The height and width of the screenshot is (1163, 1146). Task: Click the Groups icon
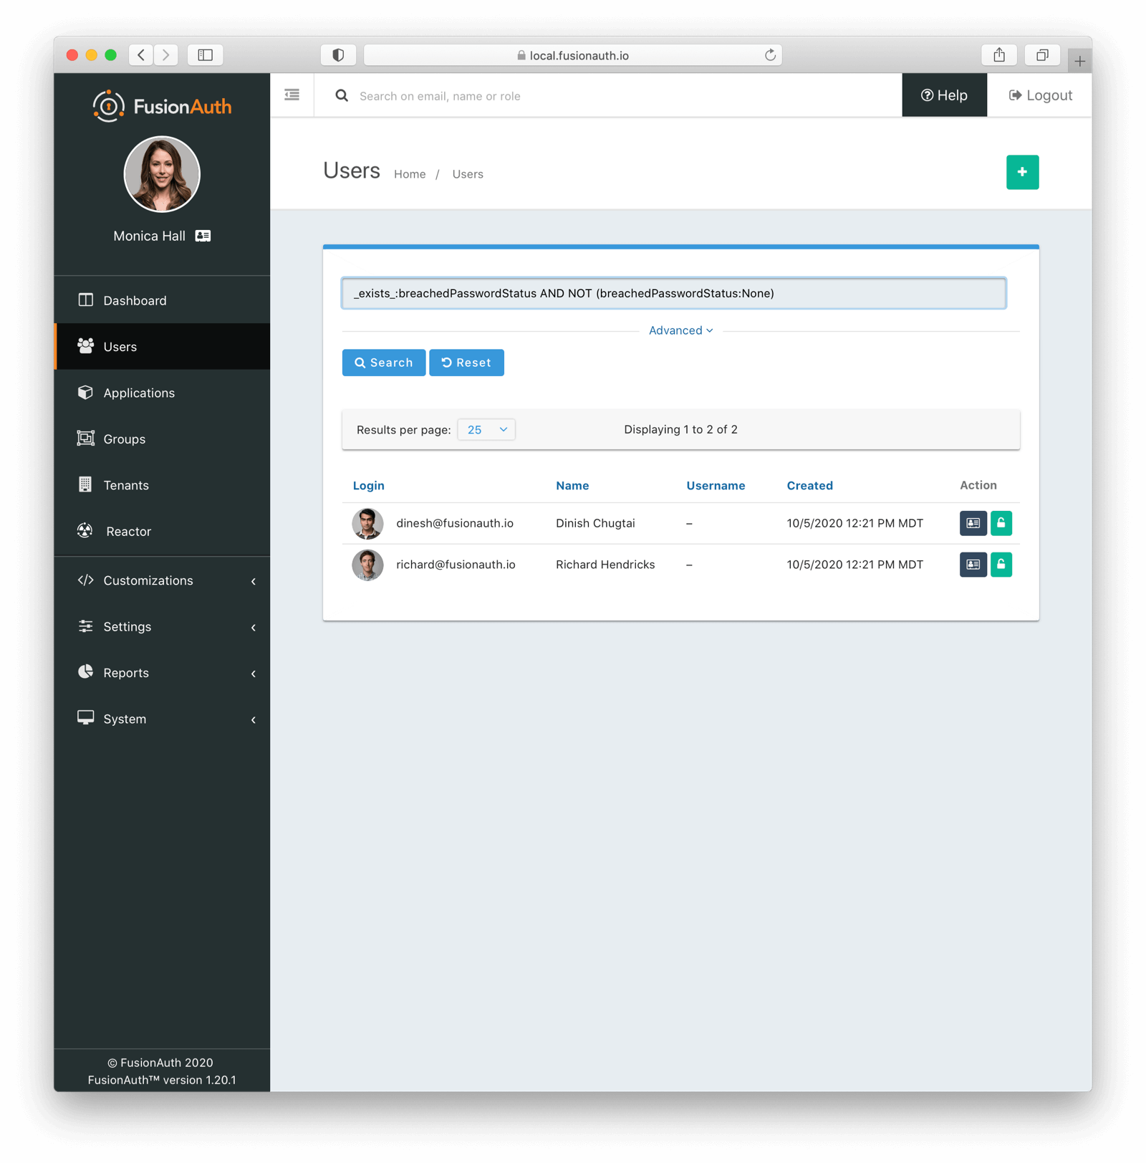coord(85,438)
